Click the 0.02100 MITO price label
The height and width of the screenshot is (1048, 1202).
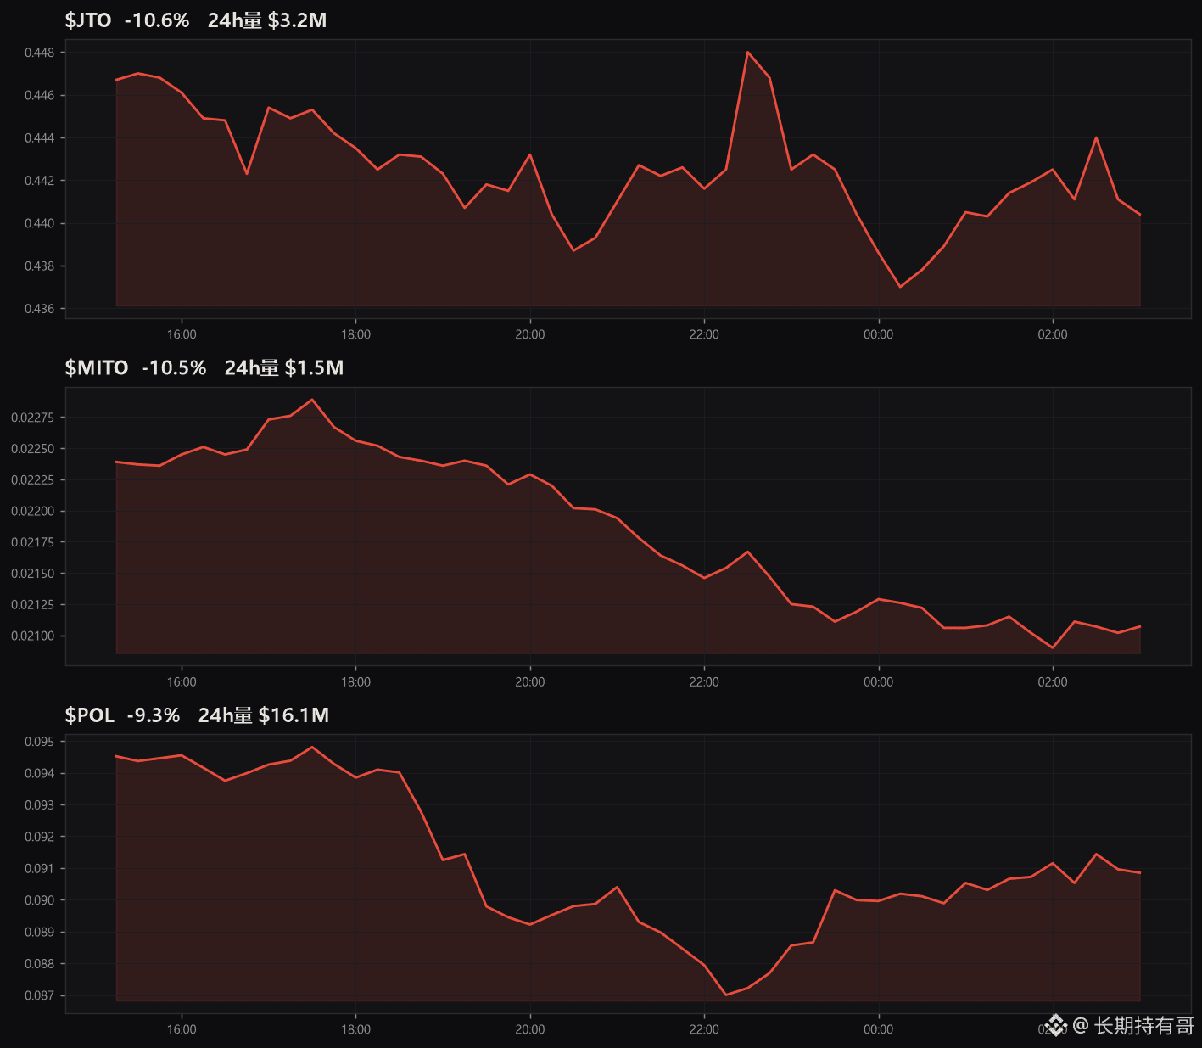pos(32,636)
